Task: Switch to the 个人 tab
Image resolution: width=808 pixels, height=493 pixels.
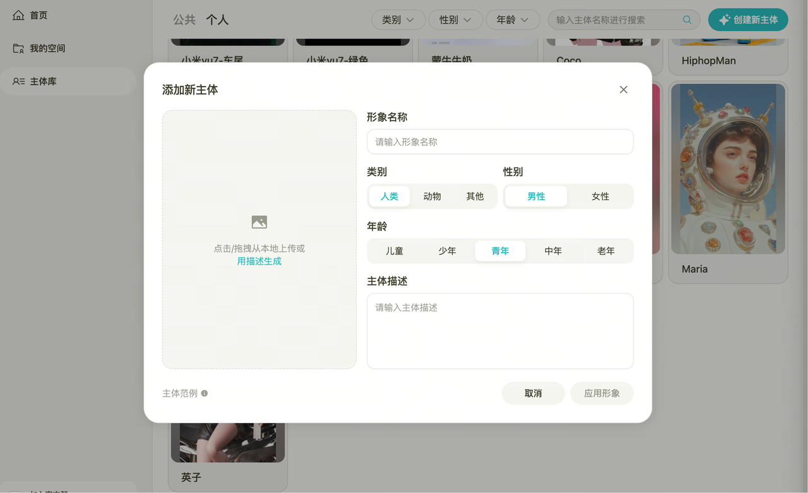Action: tap(217, 20)
